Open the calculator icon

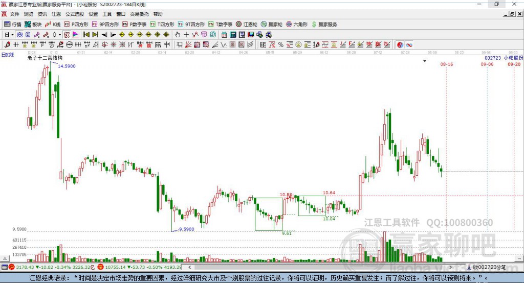point(233,35)
